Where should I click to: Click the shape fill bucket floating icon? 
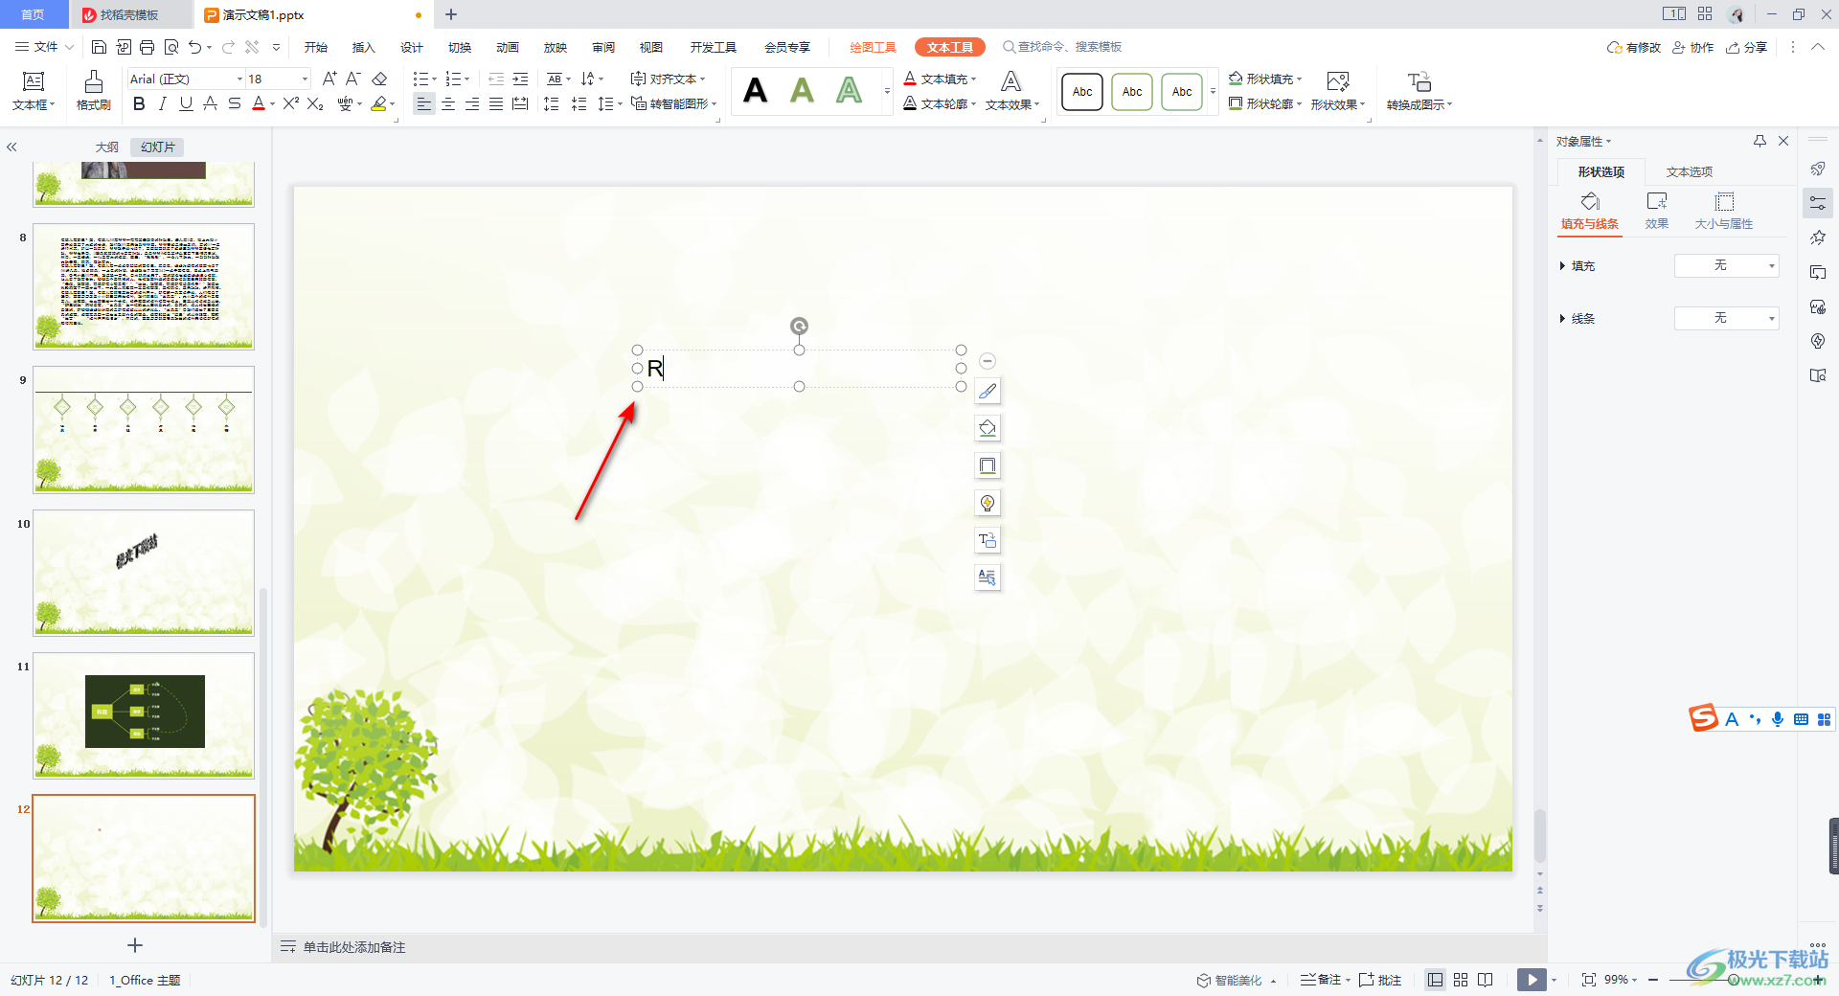[988, 428]
